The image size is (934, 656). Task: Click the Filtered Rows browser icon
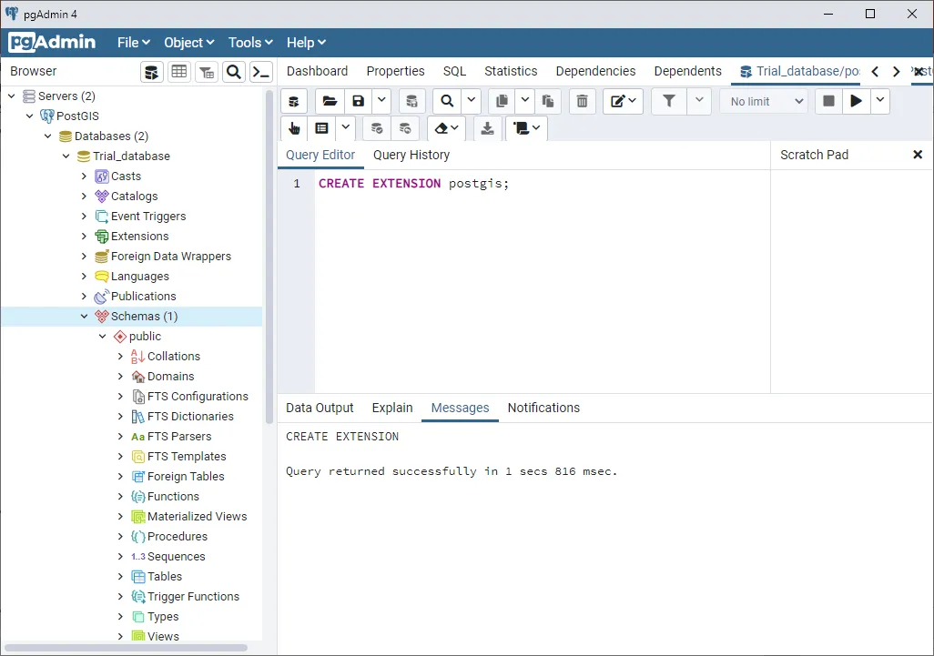click(207, 72)
